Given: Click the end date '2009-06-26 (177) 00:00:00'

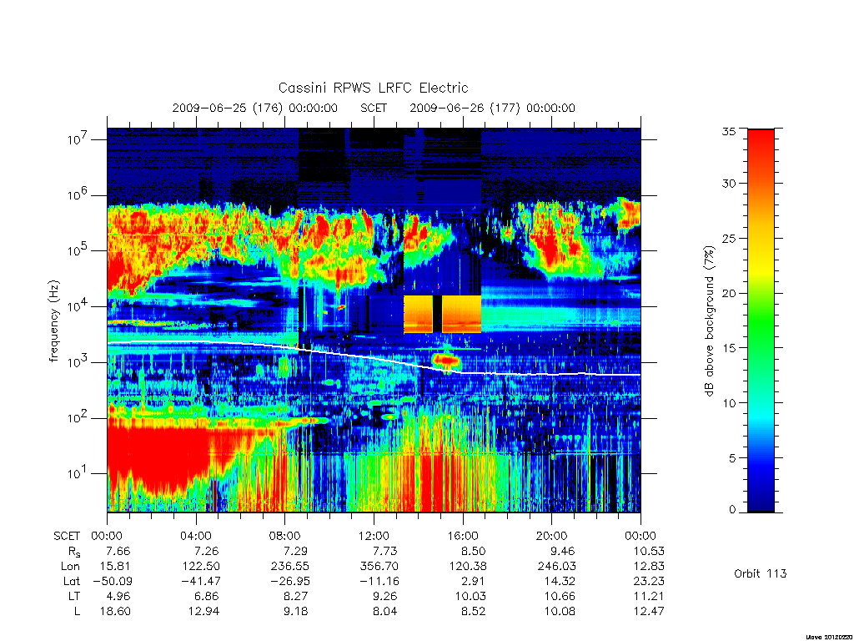Looking at the screenshot, I should point(492,108).
